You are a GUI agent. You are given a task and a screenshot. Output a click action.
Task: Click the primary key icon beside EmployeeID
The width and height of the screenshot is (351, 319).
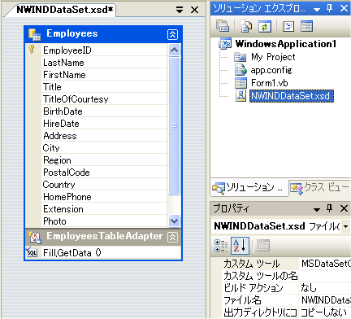coord(32,50)
